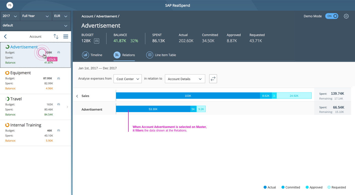Image resolution: width=355 pixels, height=195 pixels.
Task: Toggle Demo Mode switch off
Action: point(332,16)
